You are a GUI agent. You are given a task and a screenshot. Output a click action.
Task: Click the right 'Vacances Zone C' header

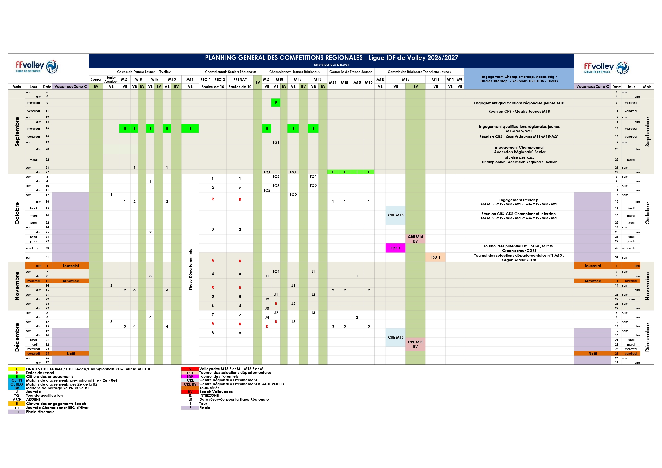point(593,86)
